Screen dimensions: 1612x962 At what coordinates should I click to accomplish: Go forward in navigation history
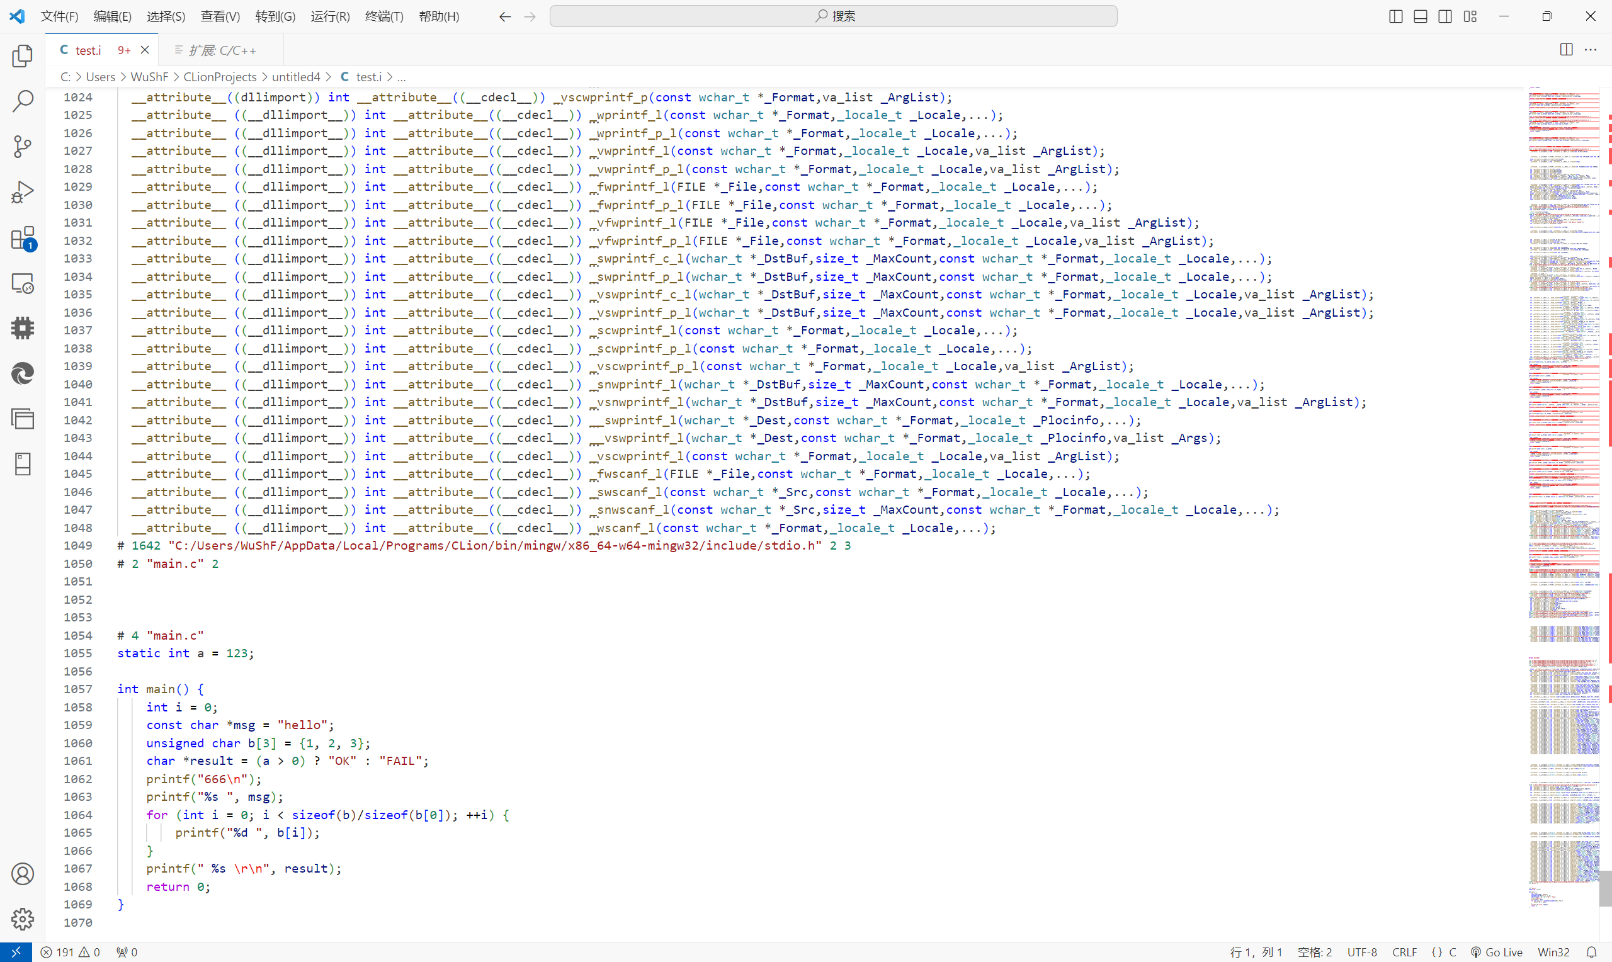tap(530, 16)
